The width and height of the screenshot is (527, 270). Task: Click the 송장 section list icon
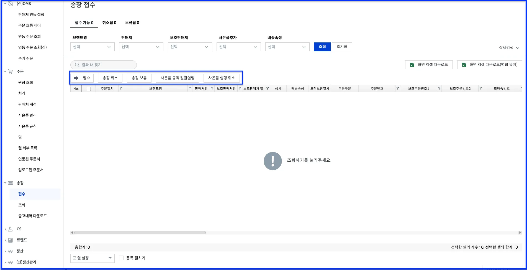click(11, 183)
